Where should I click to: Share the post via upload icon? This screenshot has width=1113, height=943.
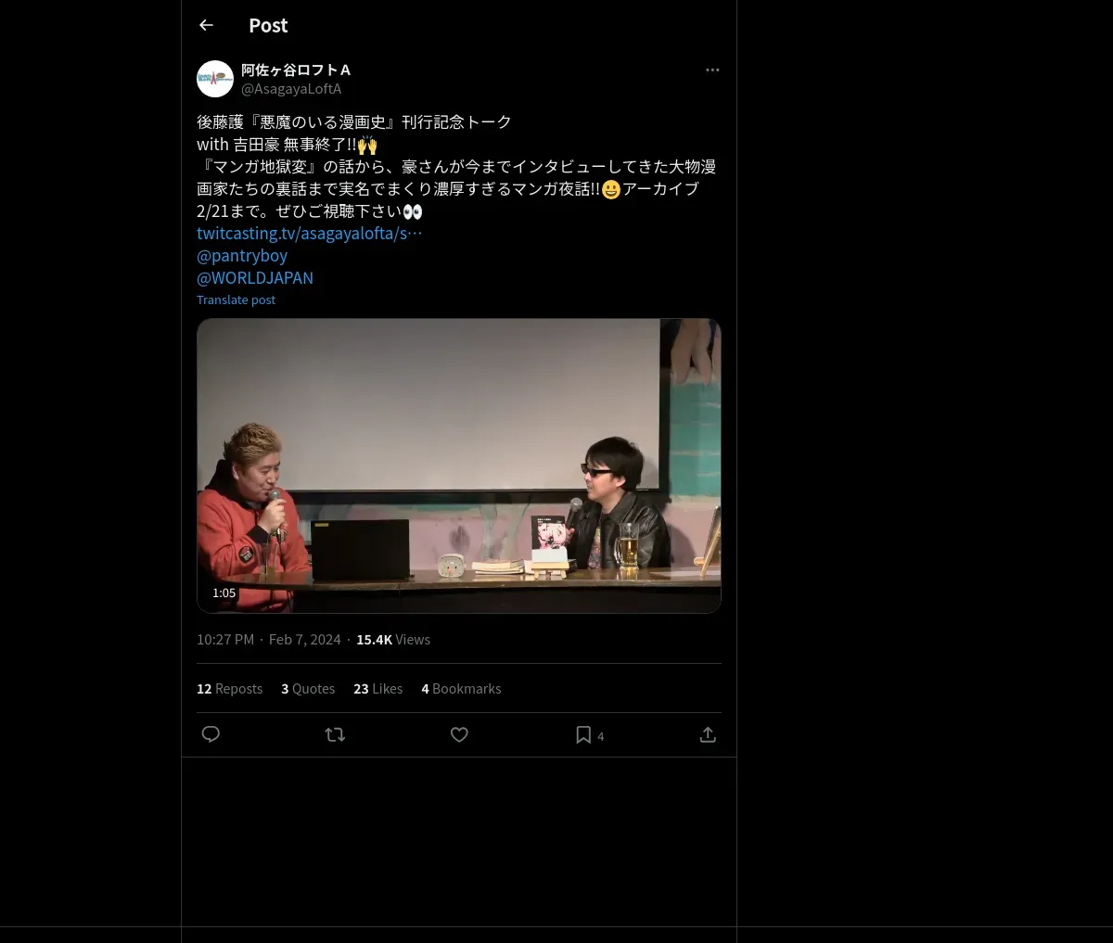[708, 734]
